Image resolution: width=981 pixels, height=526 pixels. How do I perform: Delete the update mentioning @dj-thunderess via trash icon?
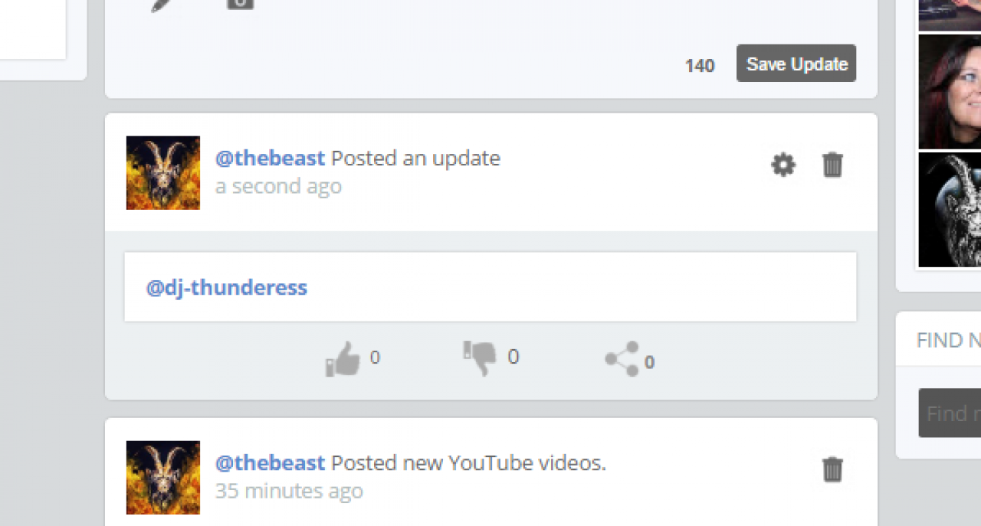click(832, 165)
